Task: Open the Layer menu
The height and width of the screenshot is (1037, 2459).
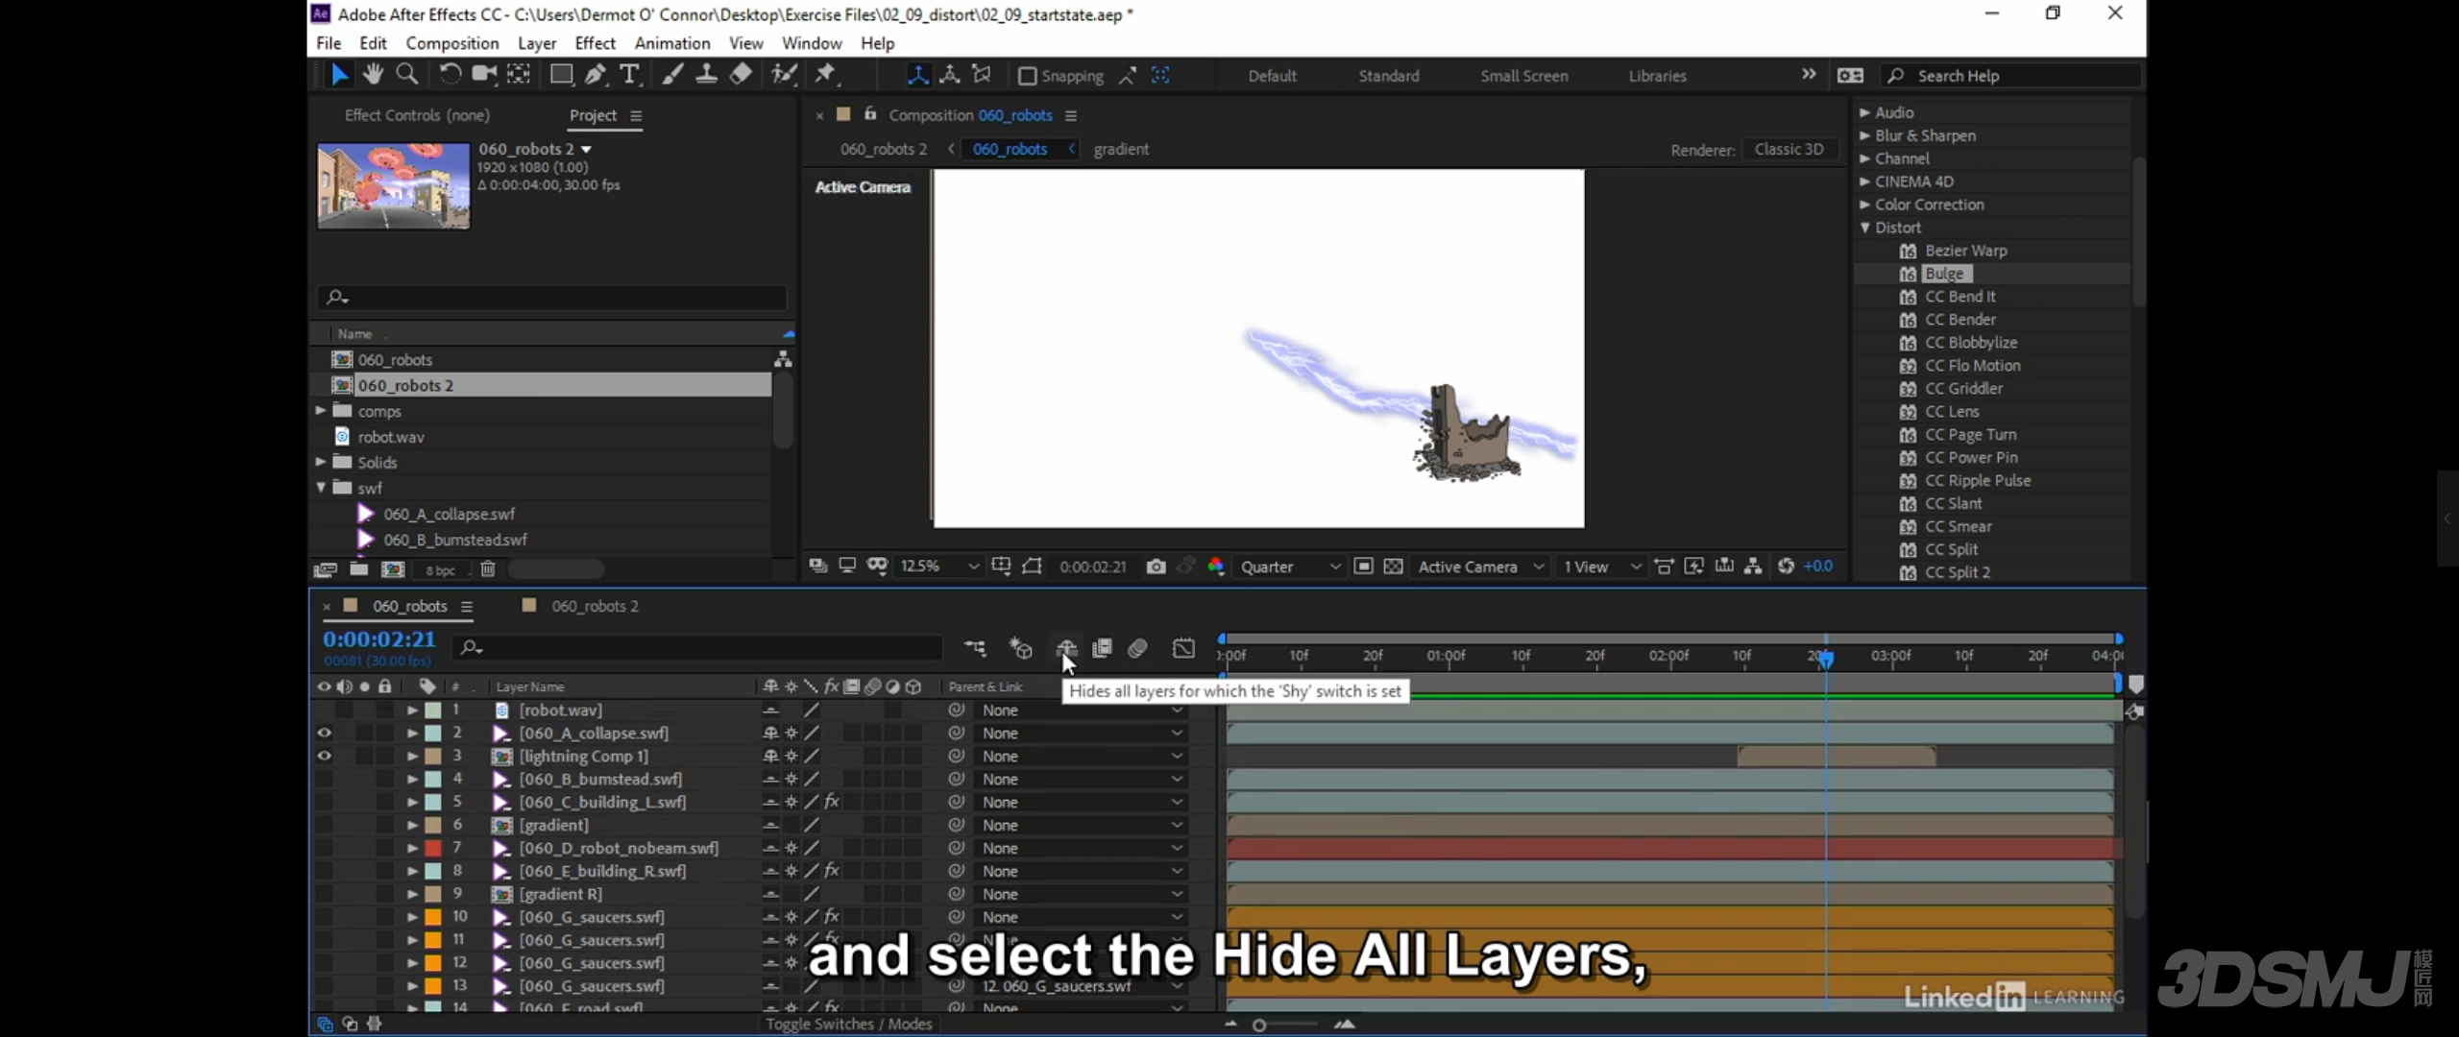Action: 537,43
